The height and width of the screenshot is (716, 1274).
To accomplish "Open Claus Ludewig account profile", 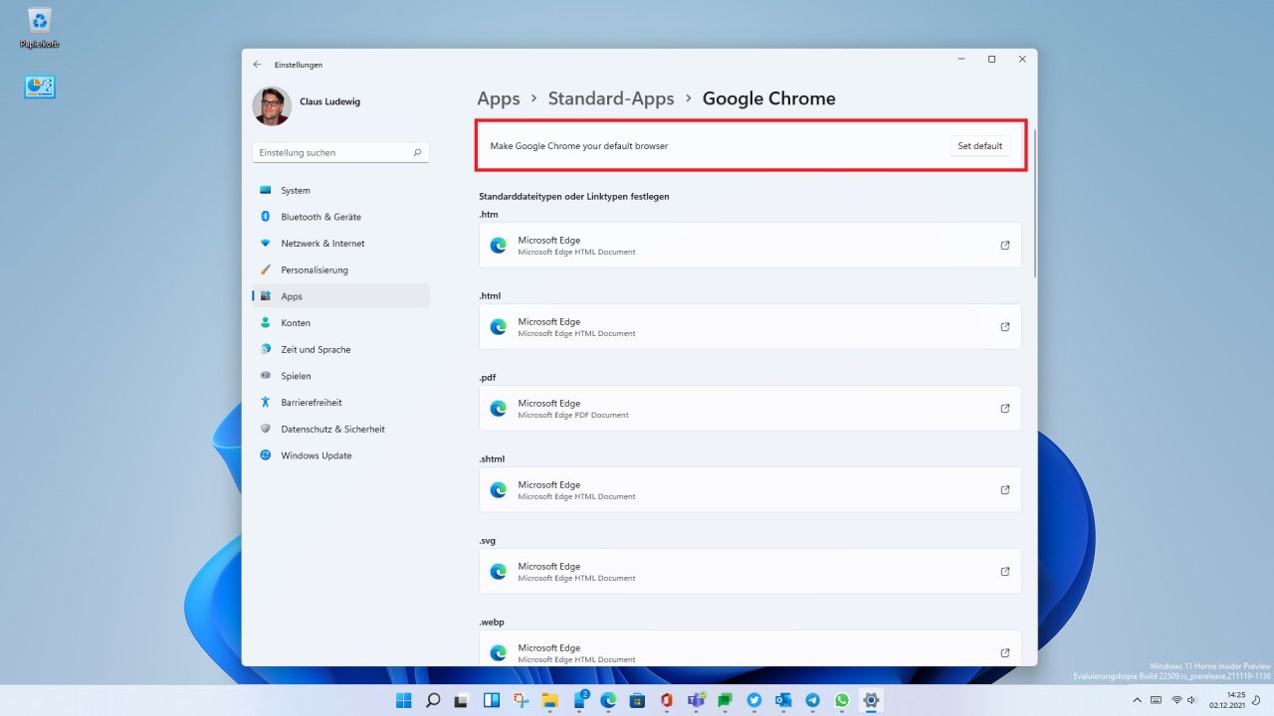I will [309, 105].
